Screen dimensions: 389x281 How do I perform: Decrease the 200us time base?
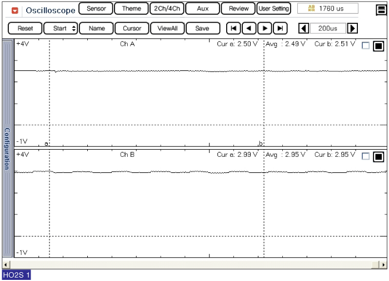304,28
